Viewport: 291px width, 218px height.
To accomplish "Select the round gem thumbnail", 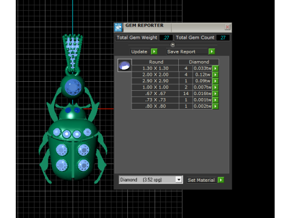I will click(x=125, y=65).
